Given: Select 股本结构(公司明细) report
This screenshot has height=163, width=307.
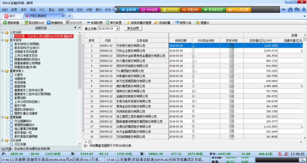Looking at the screenshot, I should (27, 44).
